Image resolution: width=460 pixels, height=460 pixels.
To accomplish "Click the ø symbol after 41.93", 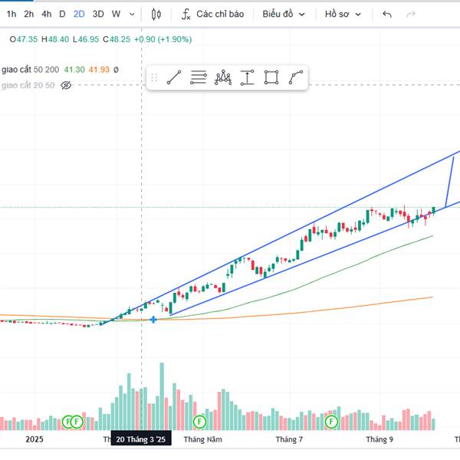I will pyautogui.click(x=116, y=70).
